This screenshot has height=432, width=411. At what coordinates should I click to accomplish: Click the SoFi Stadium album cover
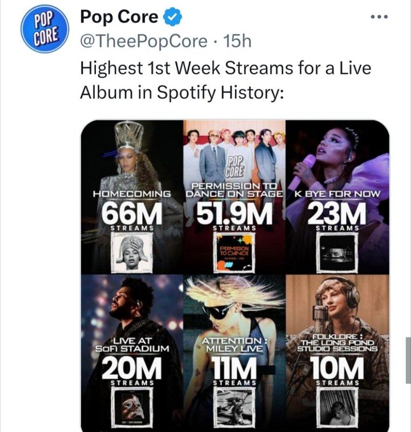pyautogui.click(x=132, y=406)
